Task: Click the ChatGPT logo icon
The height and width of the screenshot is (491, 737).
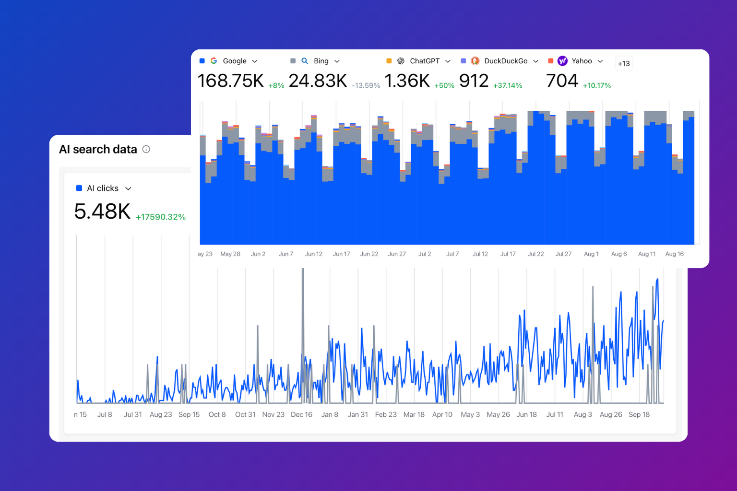Action: pyautogui.click(x=401, y=61)
